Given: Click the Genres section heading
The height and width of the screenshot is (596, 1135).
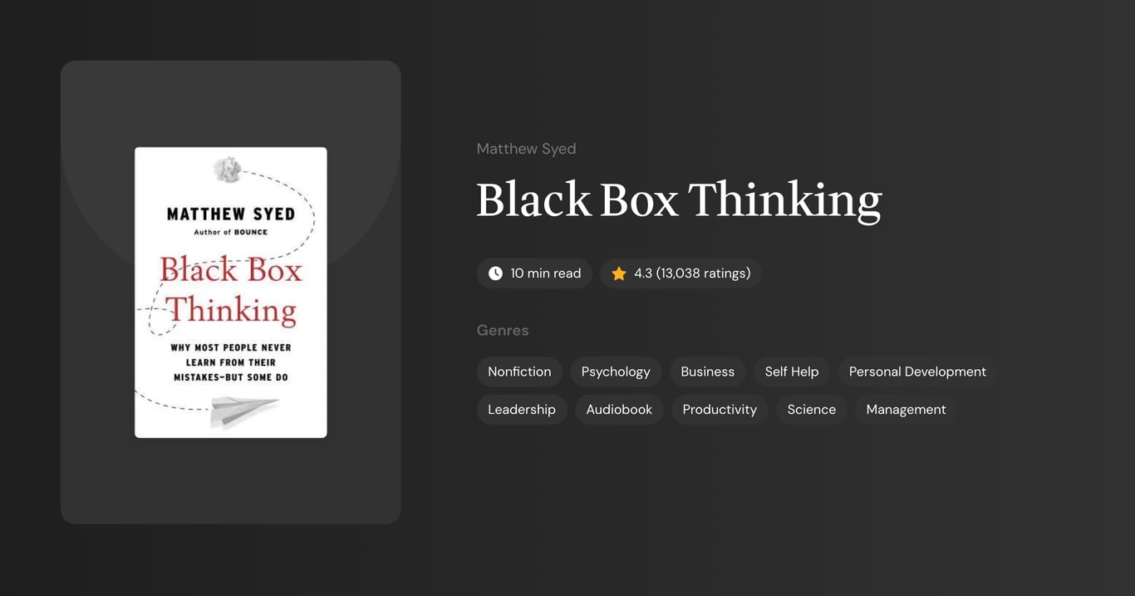Looking at the screenshot, I should [503, 330].
